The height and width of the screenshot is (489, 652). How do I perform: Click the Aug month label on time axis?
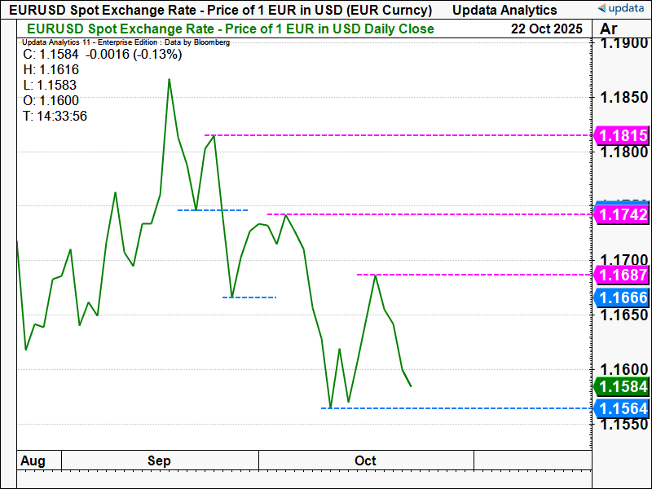point(33,460)
